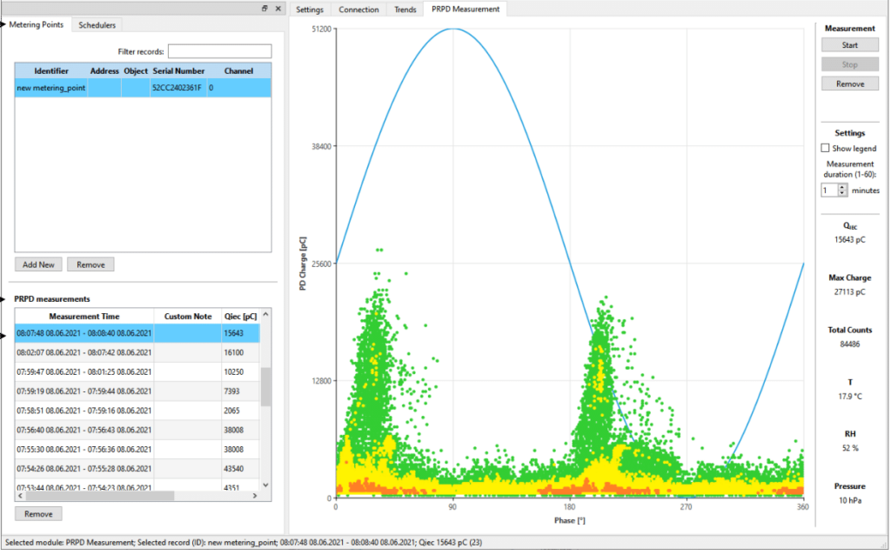Switch to the Connection tab
This screenshot has height=555, width=891.
click(x=358, y=10)
